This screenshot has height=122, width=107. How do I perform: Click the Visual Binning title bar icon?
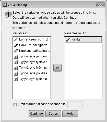click(x=5, y=5)
